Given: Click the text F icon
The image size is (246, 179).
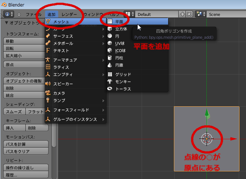Looking at the screenshot, I should 48,50.
